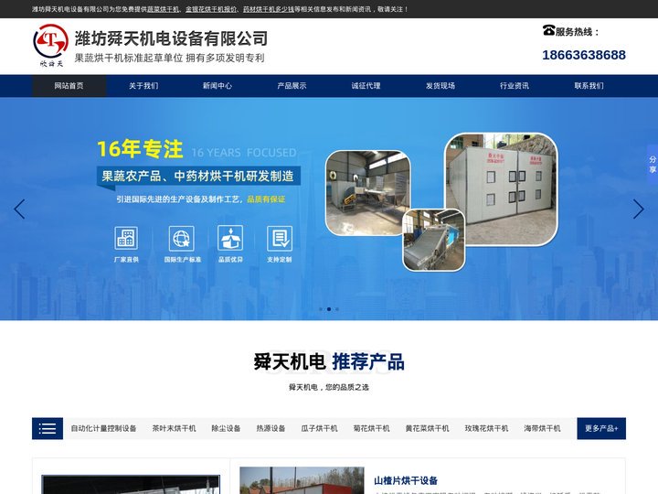The image size is (658, 494).
Task: Select the first banner pagination dot
Action: (x=321, y=309)
